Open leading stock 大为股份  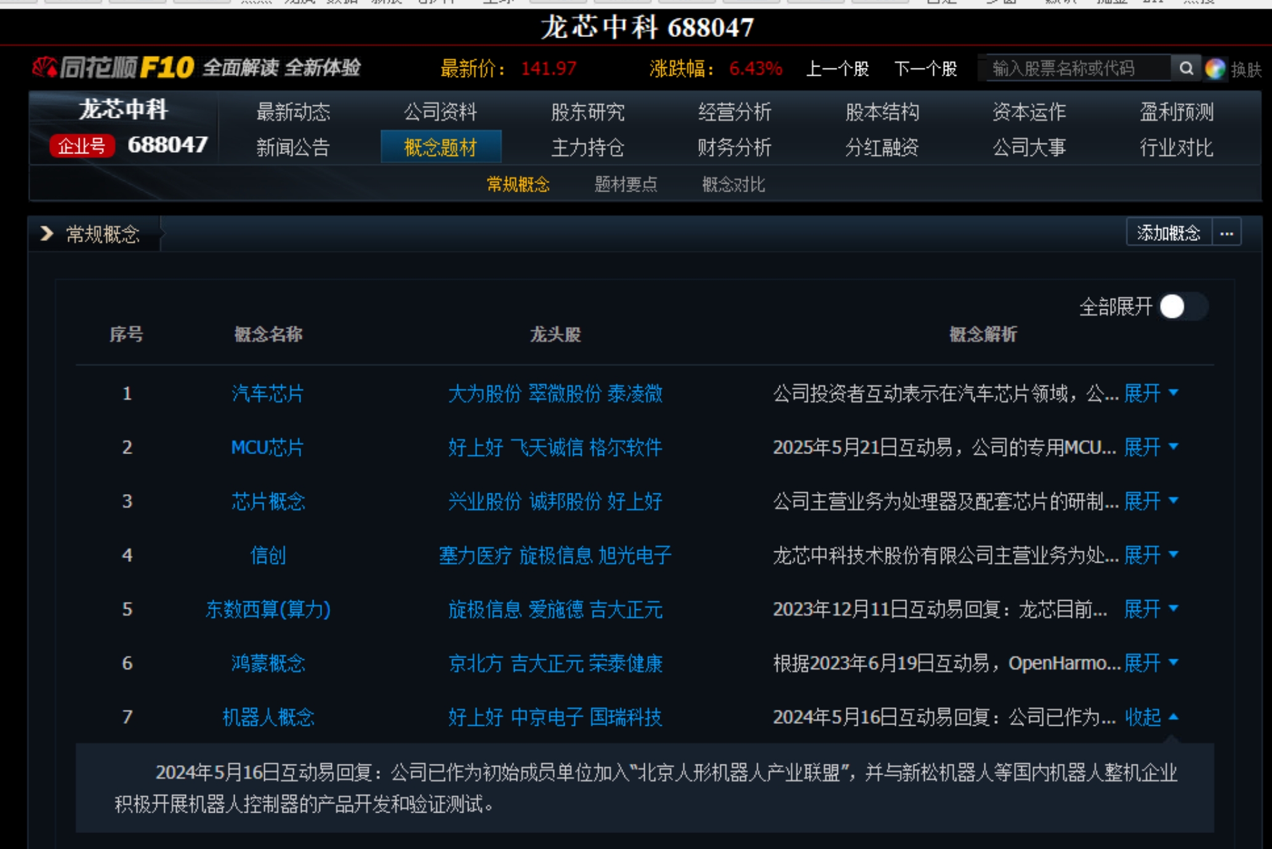485,393
